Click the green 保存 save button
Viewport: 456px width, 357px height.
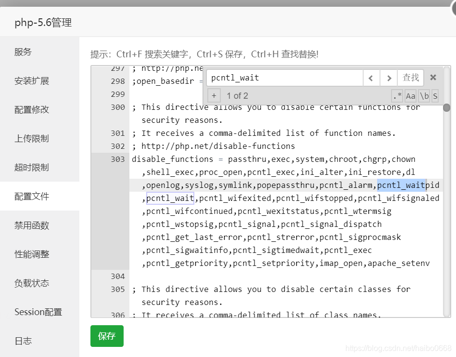pos(106,336)
